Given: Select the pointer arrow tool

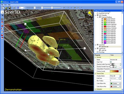Looking at the screenshot, I should [2, 12].
